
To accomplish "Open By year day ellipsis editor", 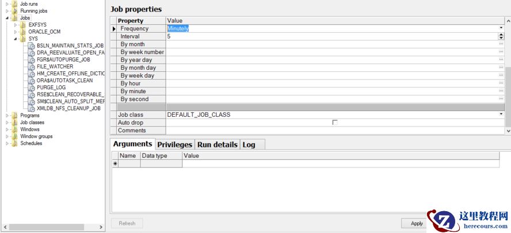I will 501,60.
